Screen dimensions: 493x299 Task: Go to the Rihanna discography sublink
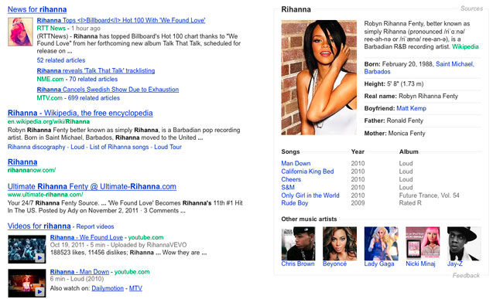(x=36, y=147)
